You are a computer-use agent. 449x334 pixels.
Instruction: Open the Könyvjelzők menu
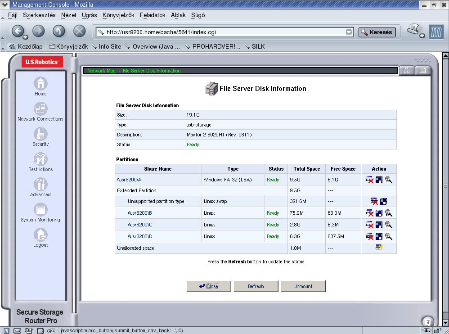tap(119, 15)
